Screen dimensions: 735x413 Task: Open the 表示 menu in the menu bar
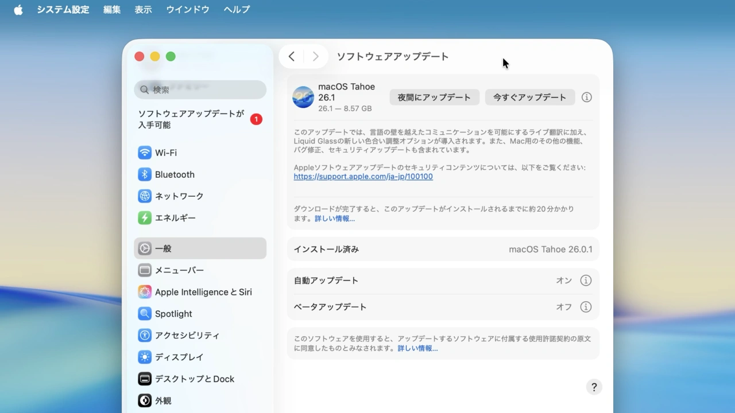click(x=143, y=9)
